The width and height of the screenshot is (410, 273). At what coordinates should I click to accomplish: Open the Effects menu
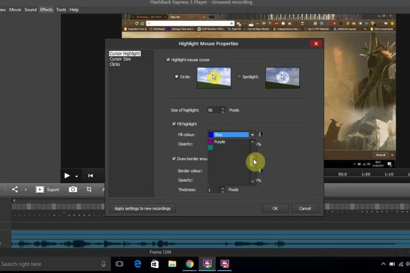click(x=46, y=10)
